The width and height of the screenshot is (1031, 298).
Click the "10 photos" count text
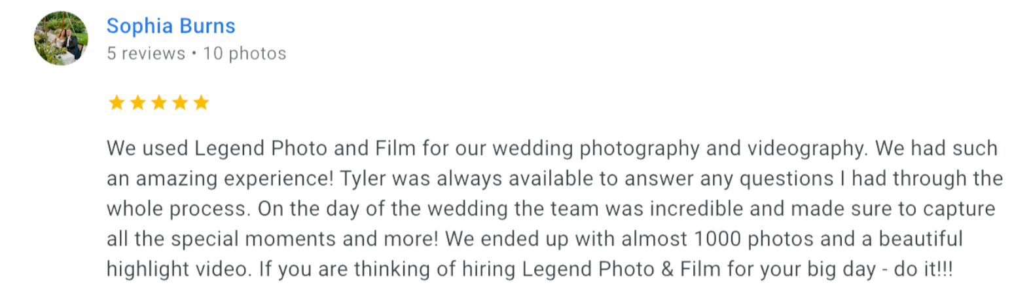(245, 54)
